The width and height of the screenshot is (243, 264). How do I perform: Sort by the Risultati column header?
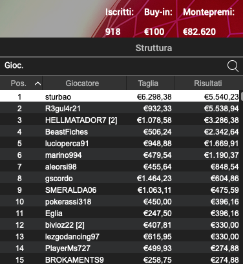tap(208, 83)
